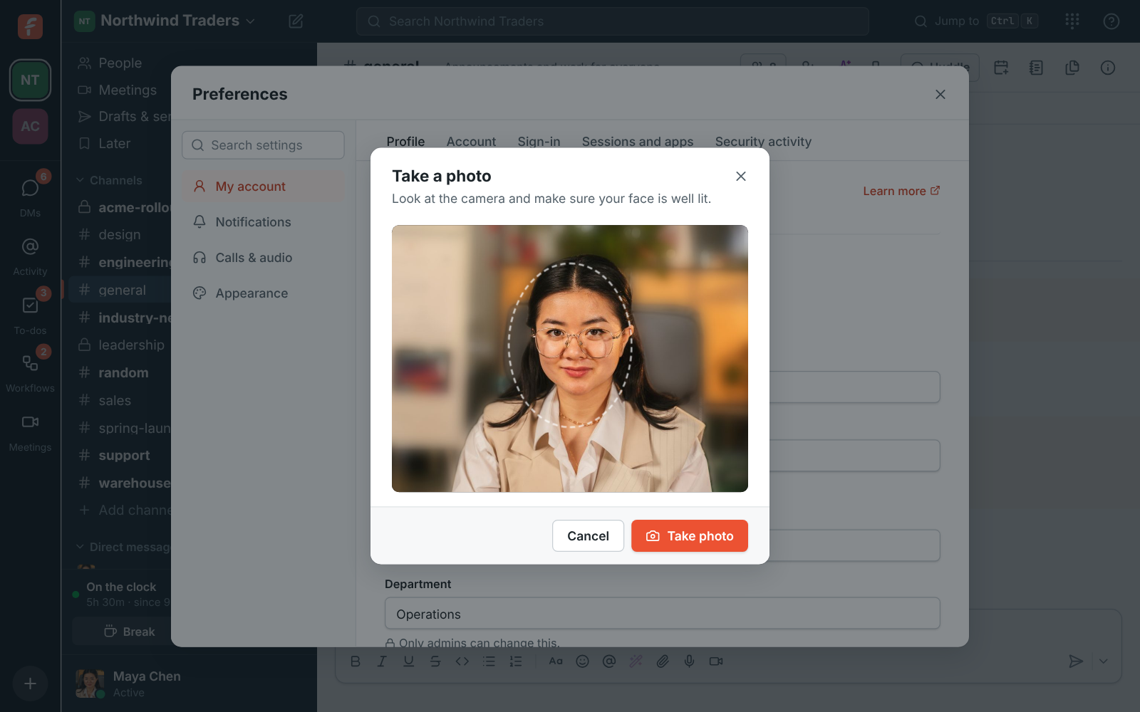Click the Search Northwind Traders field
This screenshot has height=712, width=1140.
click(x=613, y=21)
